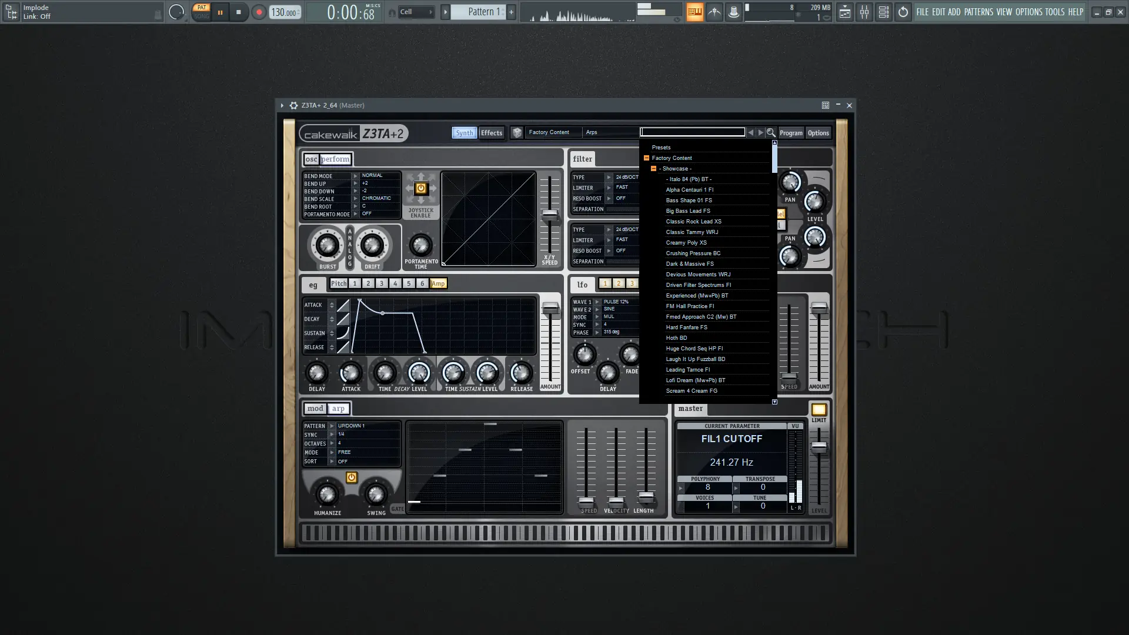
Task: Collapse the Factory Content tree folder
Action: click(x=646, y=158)
